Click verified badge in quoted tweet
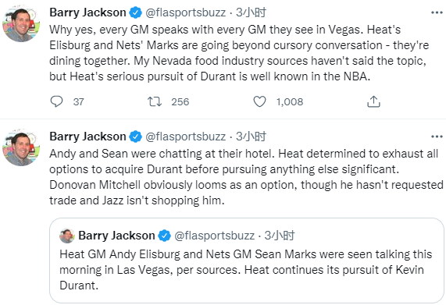The width and height of the screenshot is (446, 305). (164, 236)
